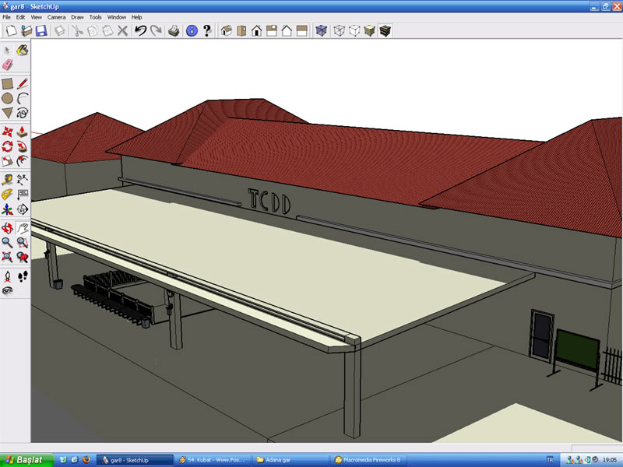623x467 pixels.
Task: Switch to Macromedia Fireworks 8 in taskbar
Action: pyautogui.click(x=368, y=460)
